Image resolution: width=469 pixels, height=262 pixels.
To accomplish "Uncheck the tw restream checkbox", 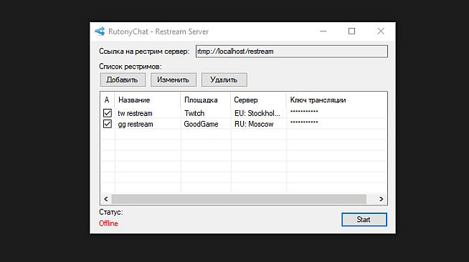I will (108, 113).
